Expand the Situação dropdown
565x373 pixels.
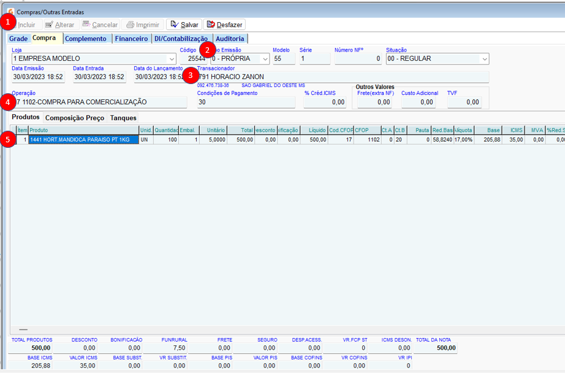click(485, 59)
